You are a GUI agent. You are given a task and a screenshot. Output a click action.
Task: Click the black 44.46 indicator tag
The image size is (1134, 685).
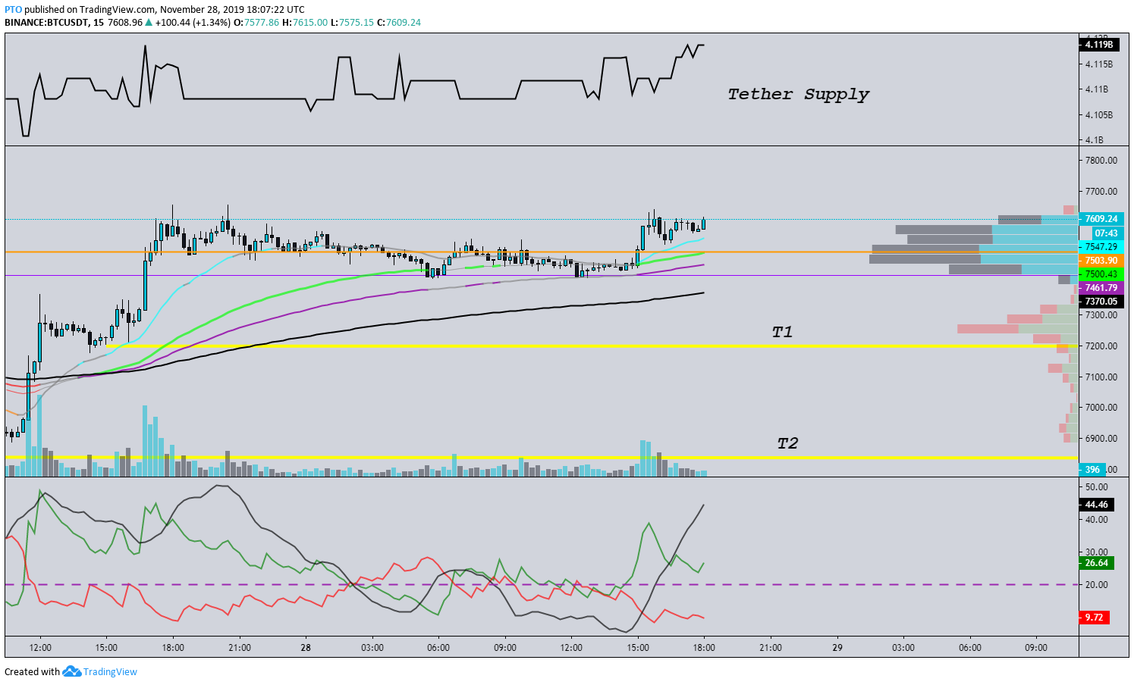(1097, 505)
